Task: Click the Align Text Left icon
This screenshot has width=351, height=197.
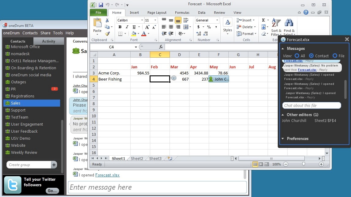Action: 164,27
